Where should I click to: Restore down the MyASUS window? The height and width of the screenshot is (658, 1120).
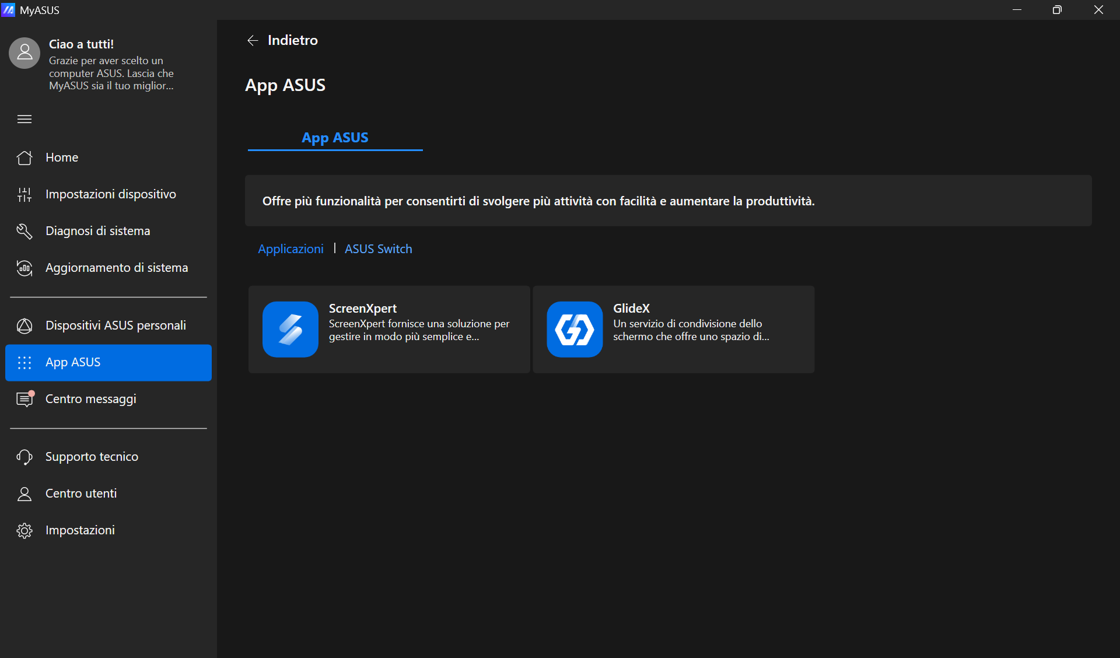(x=1057, y=10)
